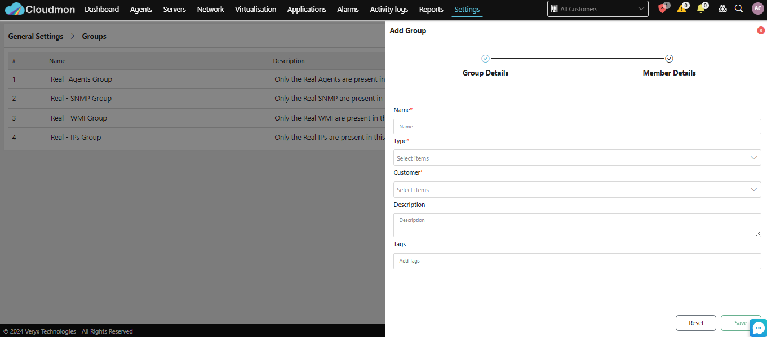
Task: Focus the Description textarea
Action: tap(577, 225)
